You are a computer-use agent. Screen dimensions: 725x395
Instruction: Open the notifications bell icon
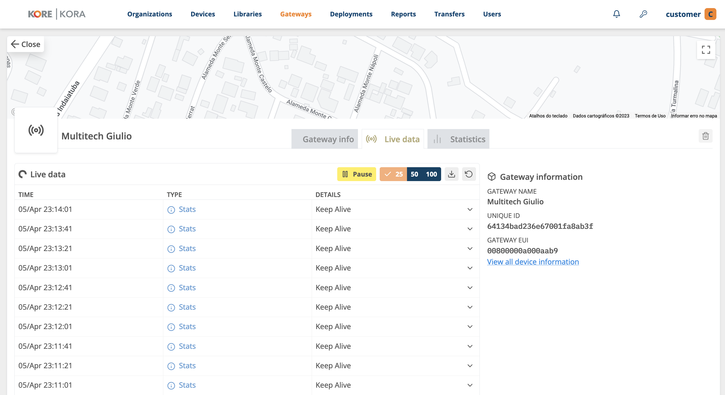pos(616,14)
